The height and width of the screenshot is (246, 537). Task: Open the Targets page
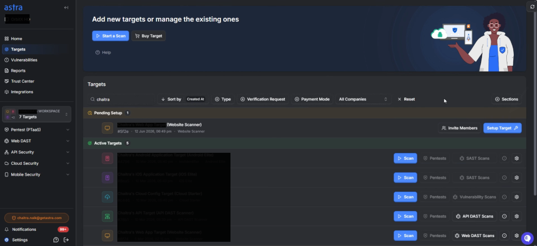(36, 49)
